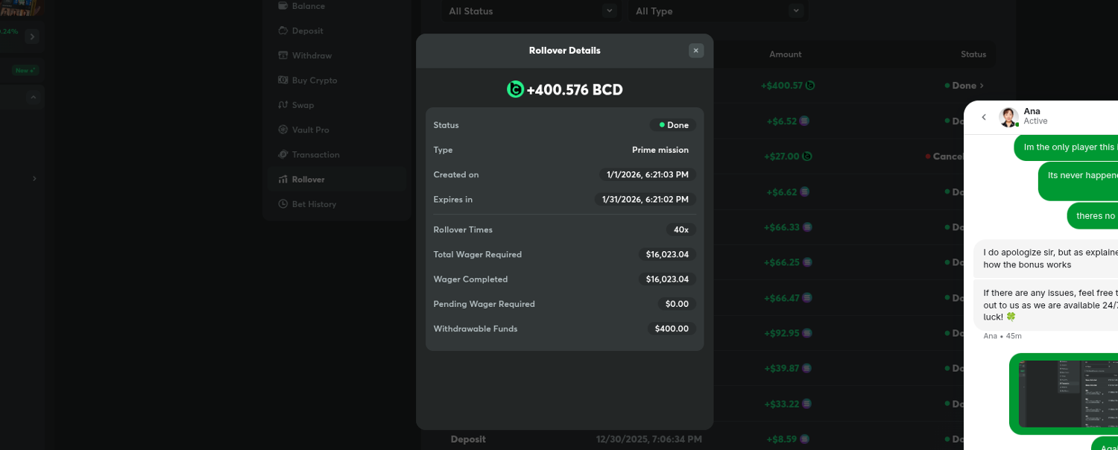Click the Vault Pro icon

(283, 130)
